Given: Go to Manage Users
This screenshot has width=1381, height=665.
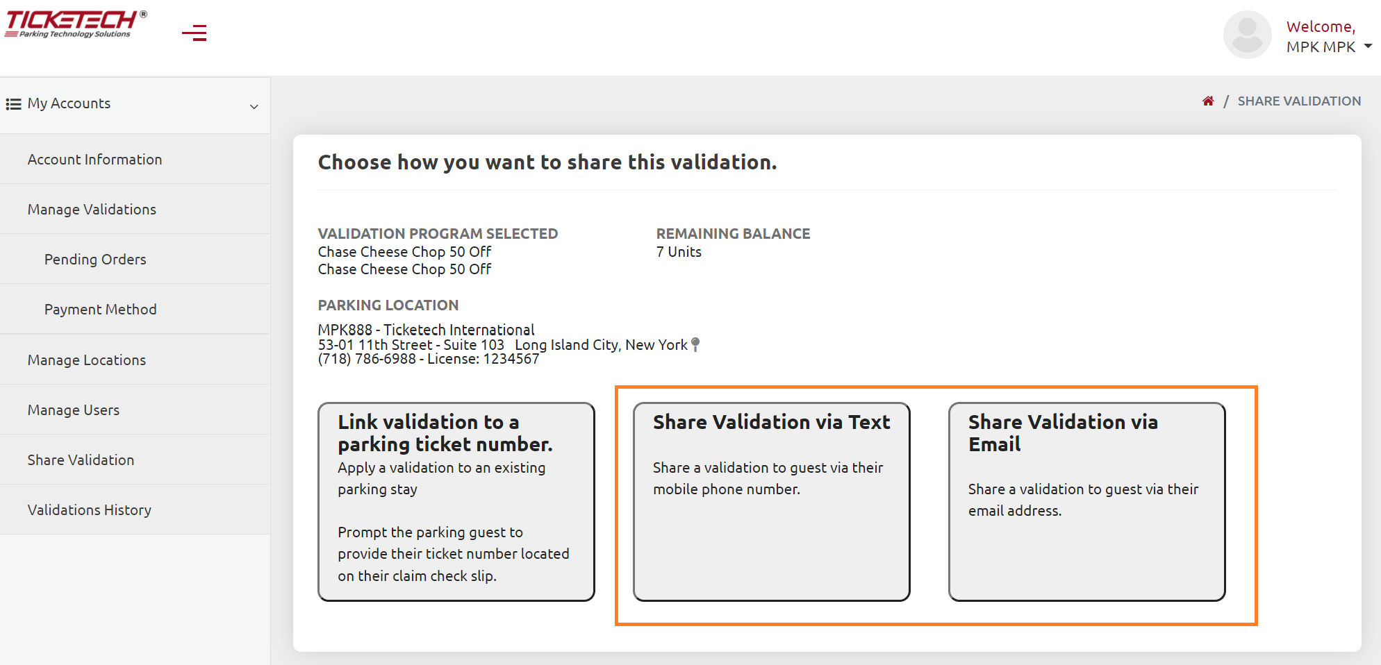Looking at the screenshot, I should coord(135,410).
